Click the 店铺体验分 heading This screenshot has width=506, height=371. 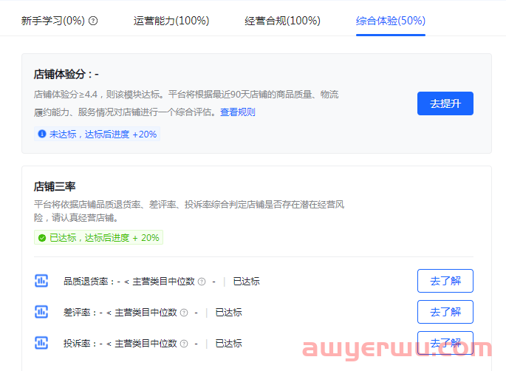66,74
